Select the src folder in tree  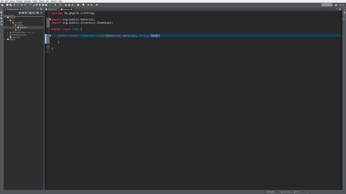[x=13, y=20]
